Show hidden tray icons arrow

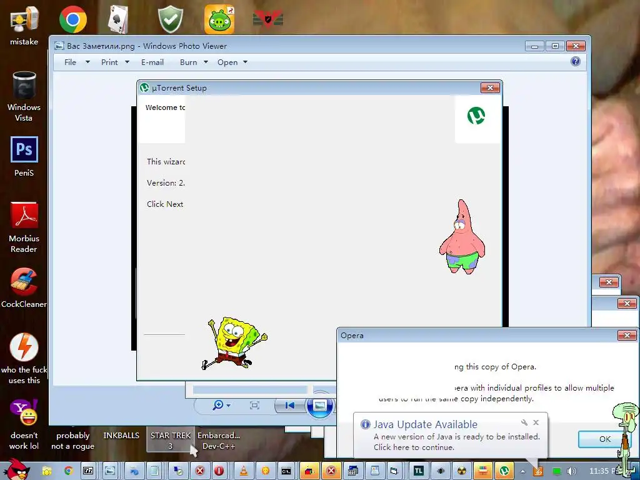coord(522,471)
